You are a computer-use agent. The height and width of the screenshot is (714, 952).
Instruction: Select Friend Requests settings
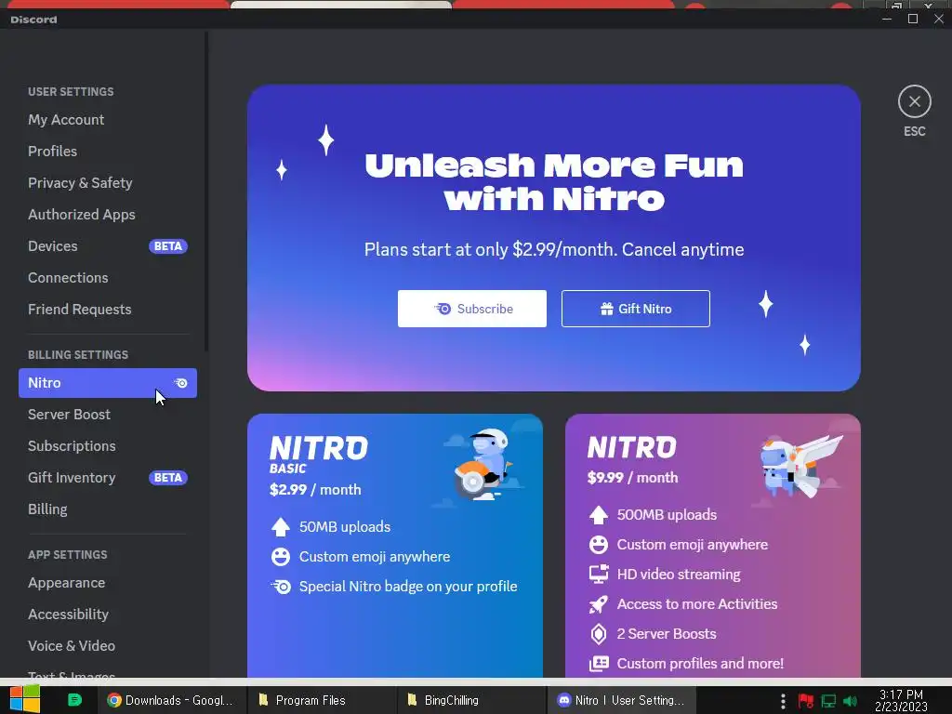coord(80,309)
